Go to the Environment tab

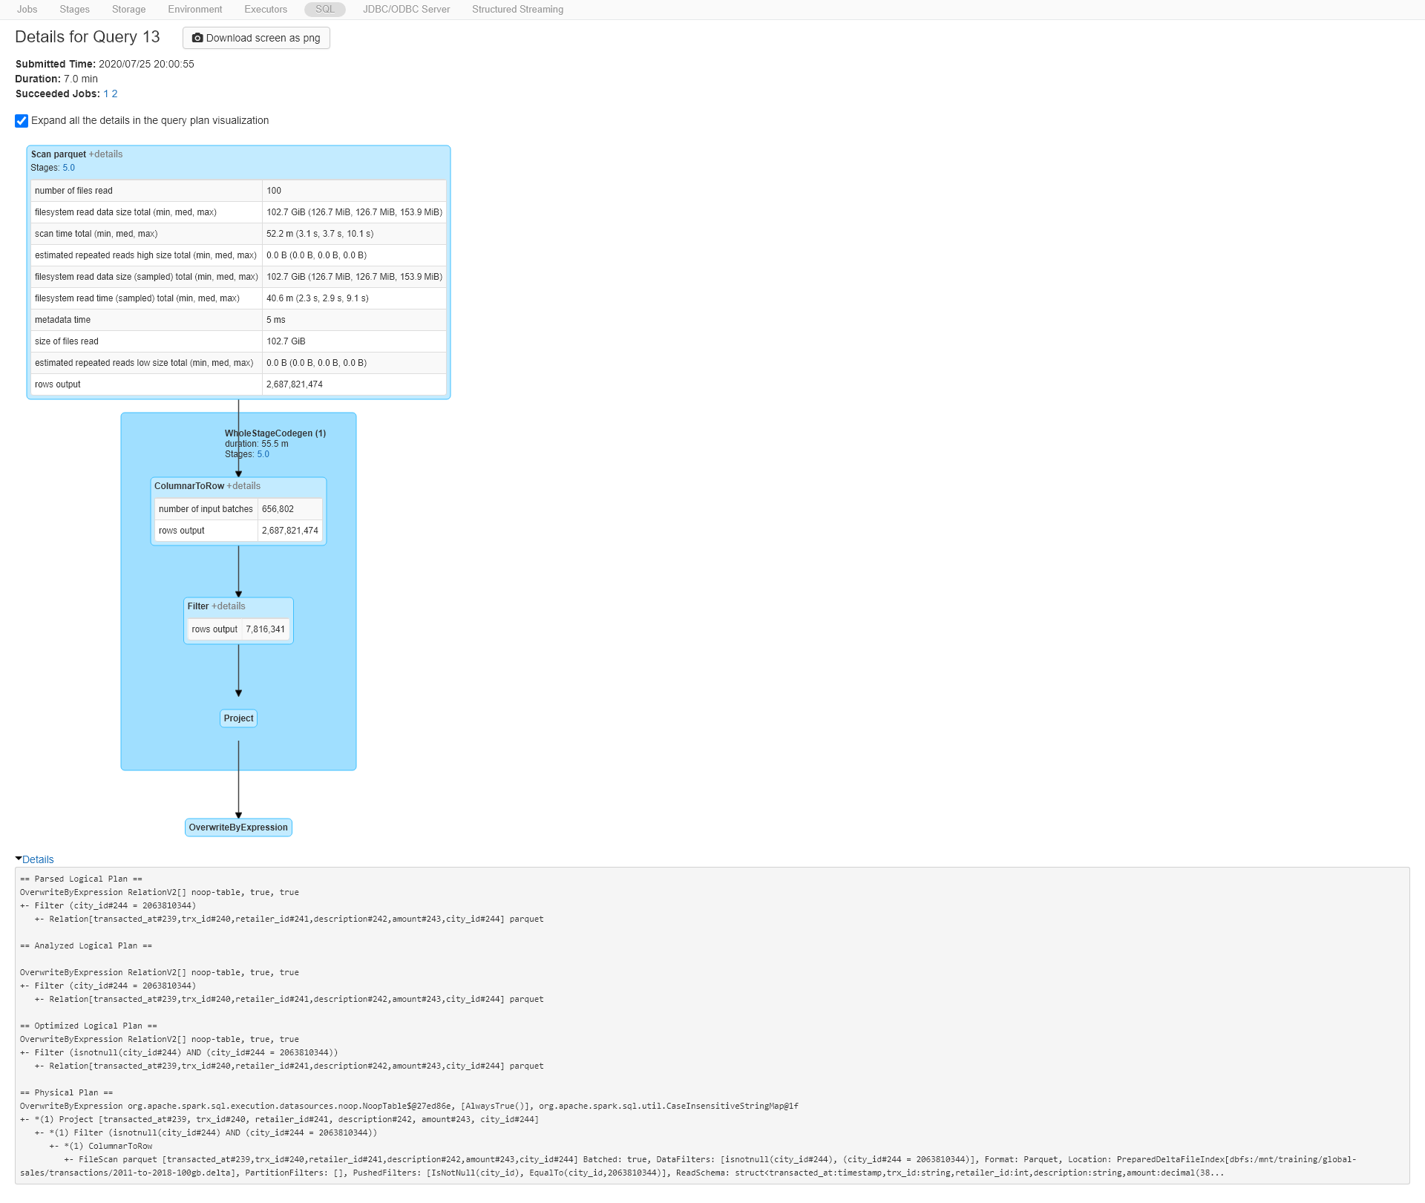click(194, 10)
